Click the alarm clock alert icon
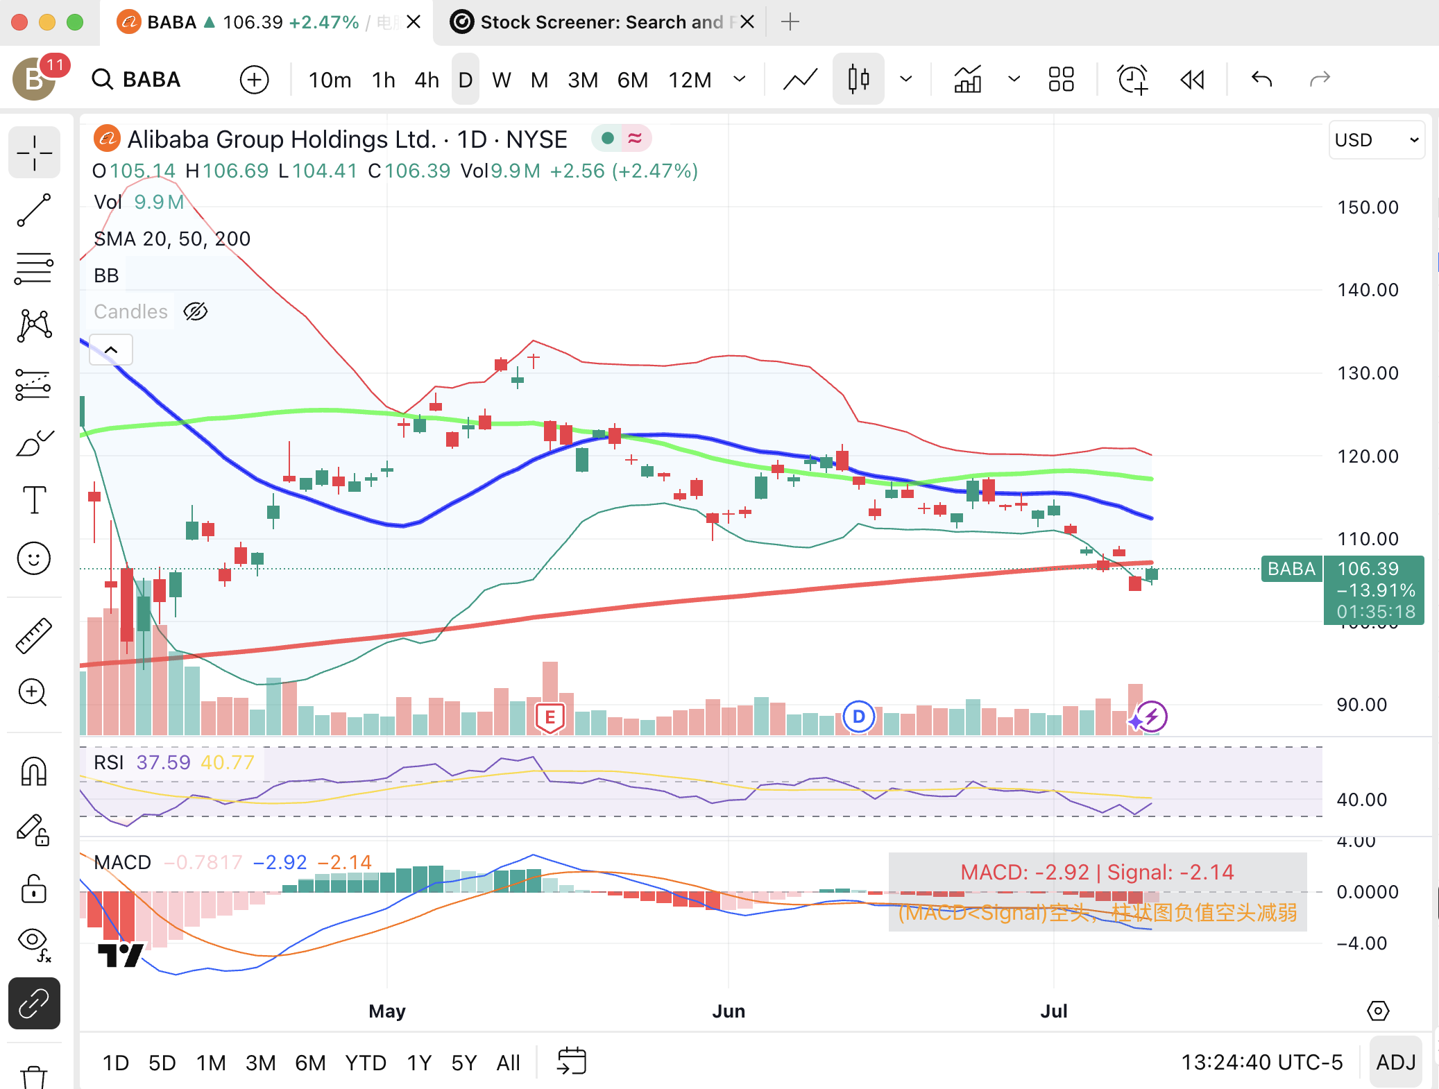The width and height of the screenshot is (1439, 1089). pyautogui.click(x=1132, y=80)
